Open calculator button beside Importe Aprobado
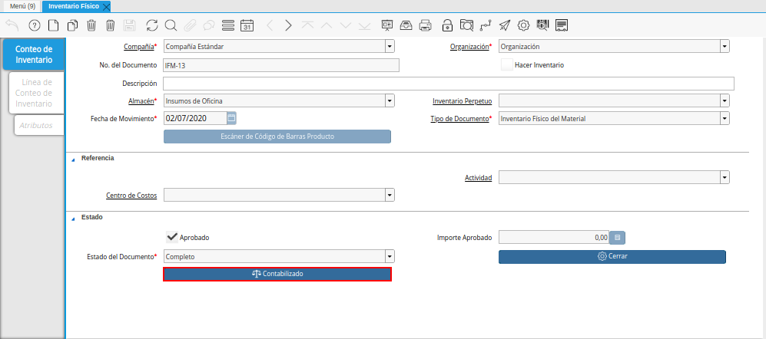The image size is (766, 339). tap(618, 238)
